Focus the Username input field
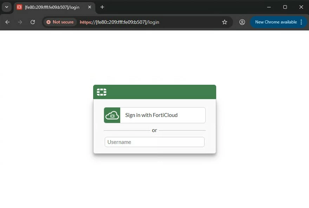The height and width of the screenshot is (208, 309). click(155, 142)
